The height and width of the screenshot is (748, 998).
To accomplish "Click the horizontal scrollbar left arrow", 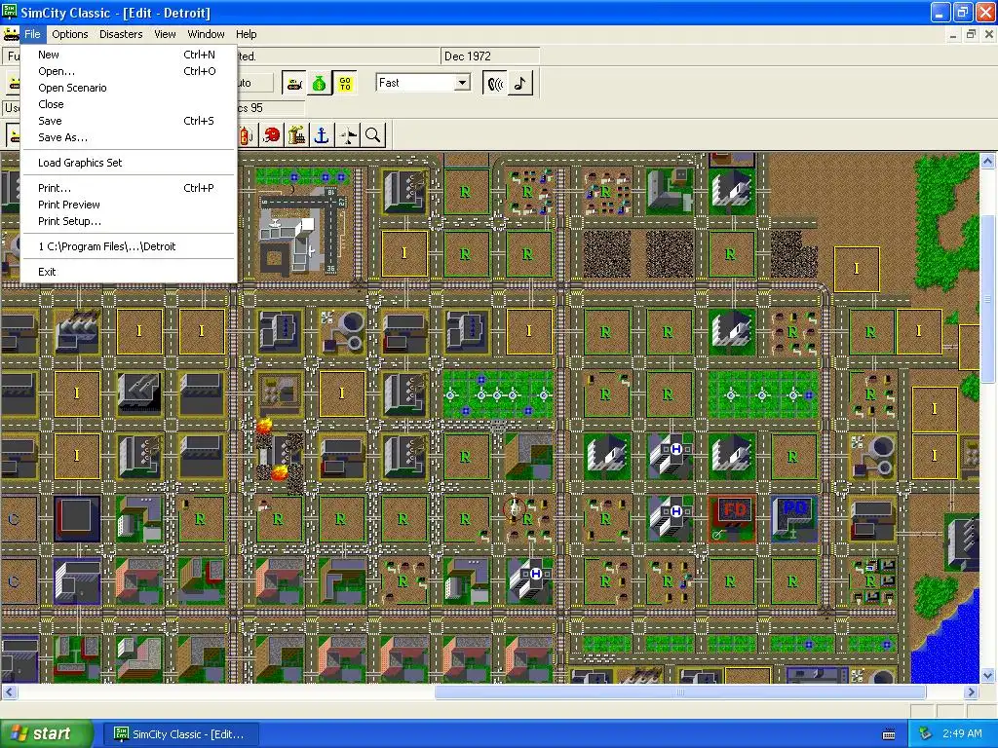I will [x=9, y=692].
